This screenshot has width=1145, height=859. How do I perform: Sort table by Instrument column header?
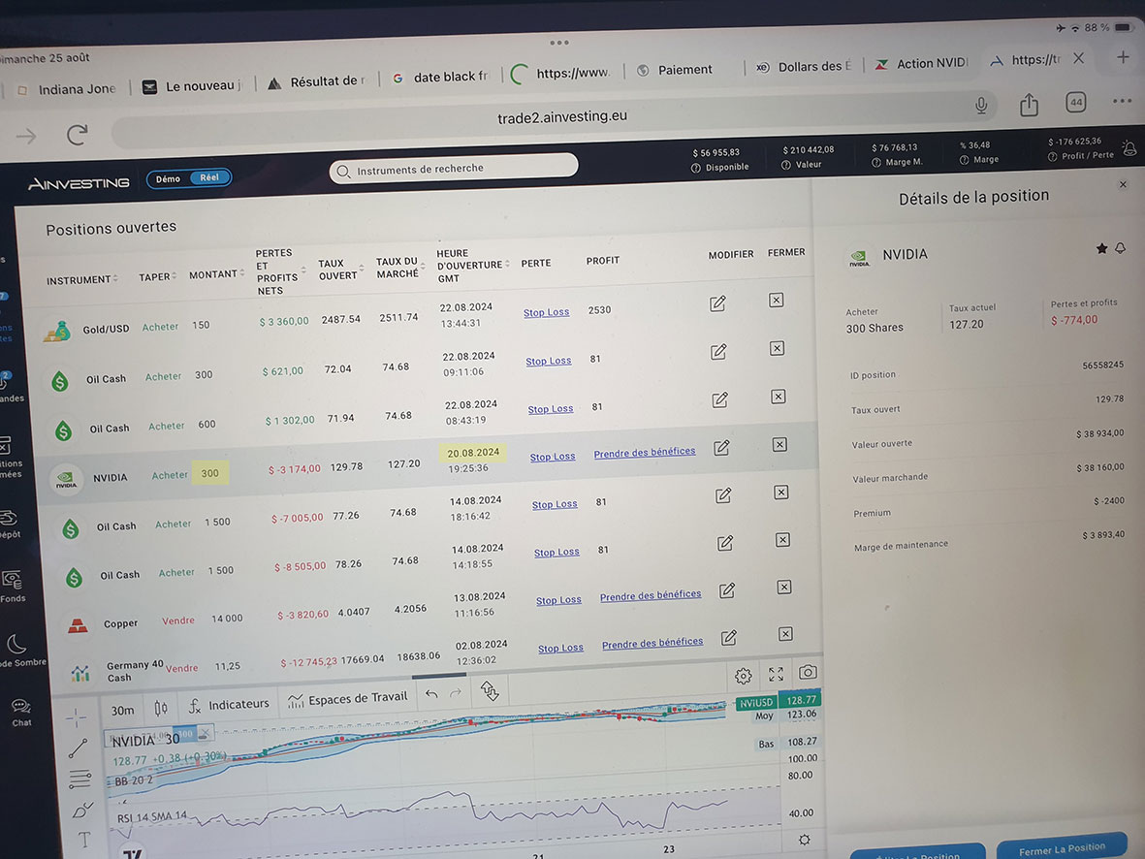[80, 280]
